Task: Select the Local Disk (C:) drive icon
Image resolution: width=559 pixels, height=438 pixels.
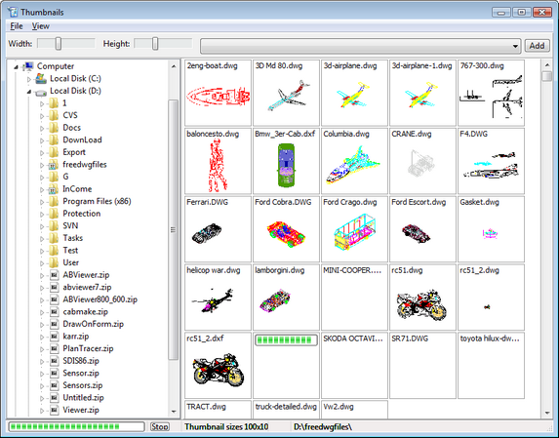Action: pos(41,78)
